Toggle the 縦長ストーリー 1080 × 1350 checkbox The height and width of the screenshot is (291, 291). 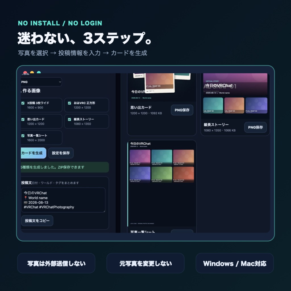[69, 119]
